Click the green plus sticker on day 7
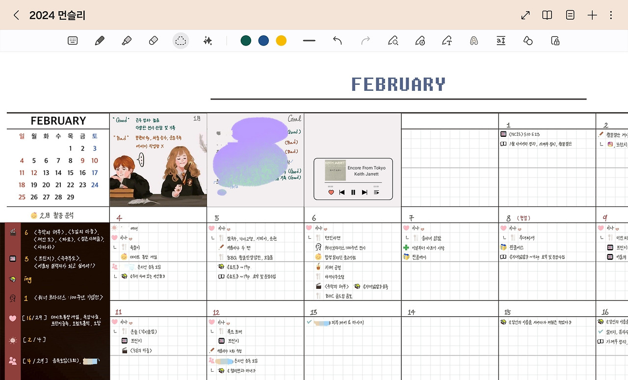The height and width of the screenshot is (380, 628). point(406,248)
